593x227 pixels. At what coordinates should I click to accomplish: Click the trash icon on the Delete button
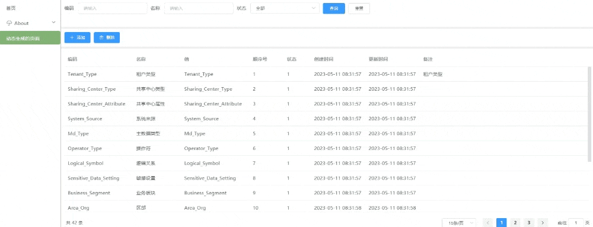tap(101, 38)
